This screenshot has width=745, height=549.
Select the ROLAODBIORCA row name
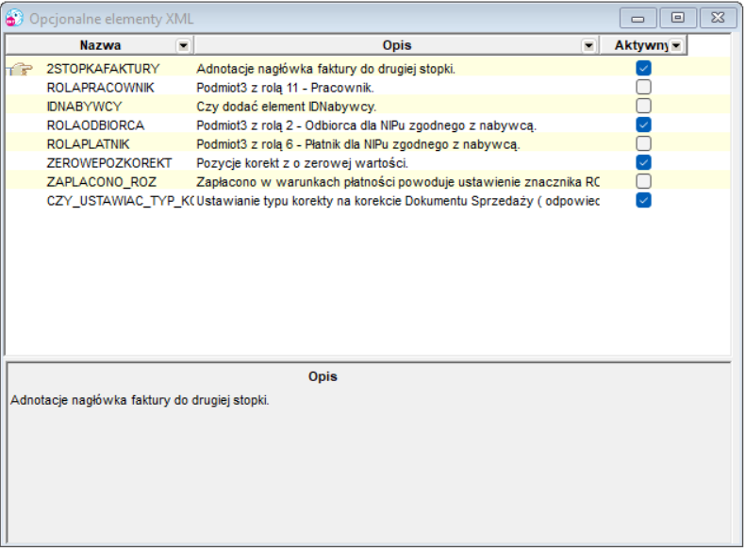click(x=95, y=125)
